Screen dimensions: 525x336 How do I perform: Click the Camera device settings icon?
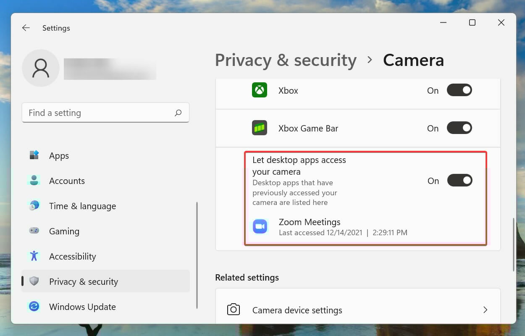(234, 310)
